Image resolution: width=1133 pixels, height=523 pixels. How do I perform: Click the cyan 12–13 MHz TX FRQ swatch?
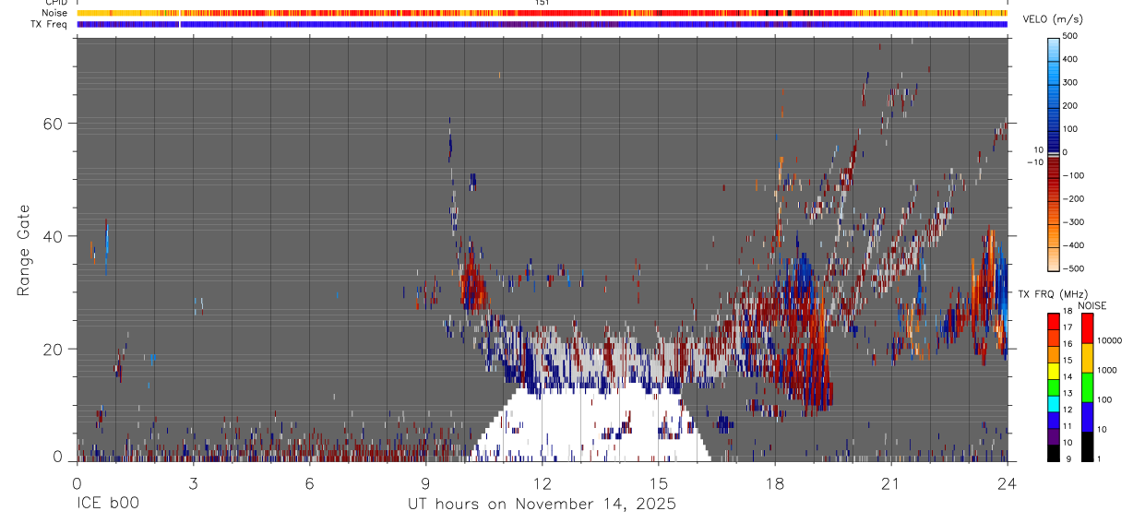coord(1054,403)
